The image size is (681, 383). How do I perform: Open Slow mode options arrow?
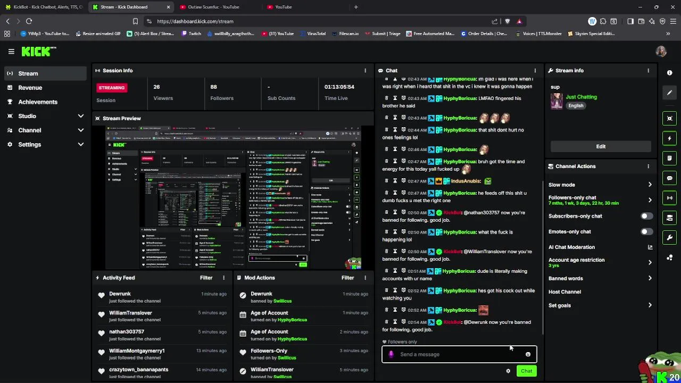point(650,185)
